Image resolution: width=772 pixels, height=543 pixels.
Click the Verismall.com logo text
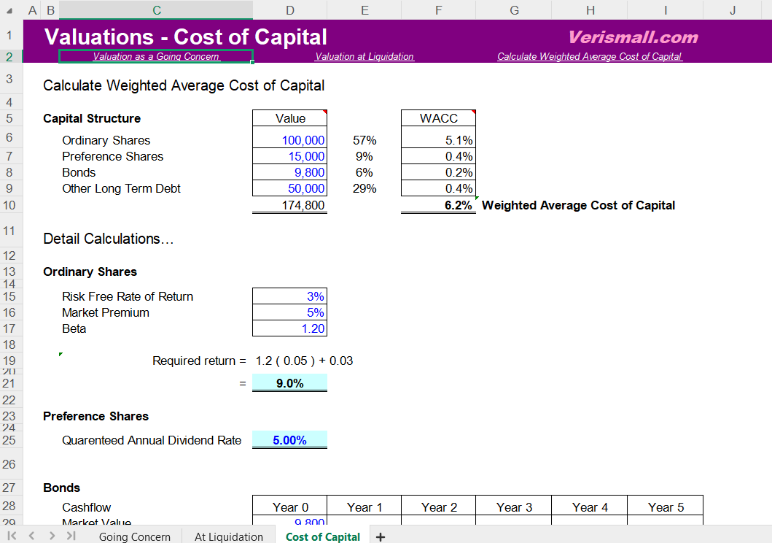[x=632, y=37]
